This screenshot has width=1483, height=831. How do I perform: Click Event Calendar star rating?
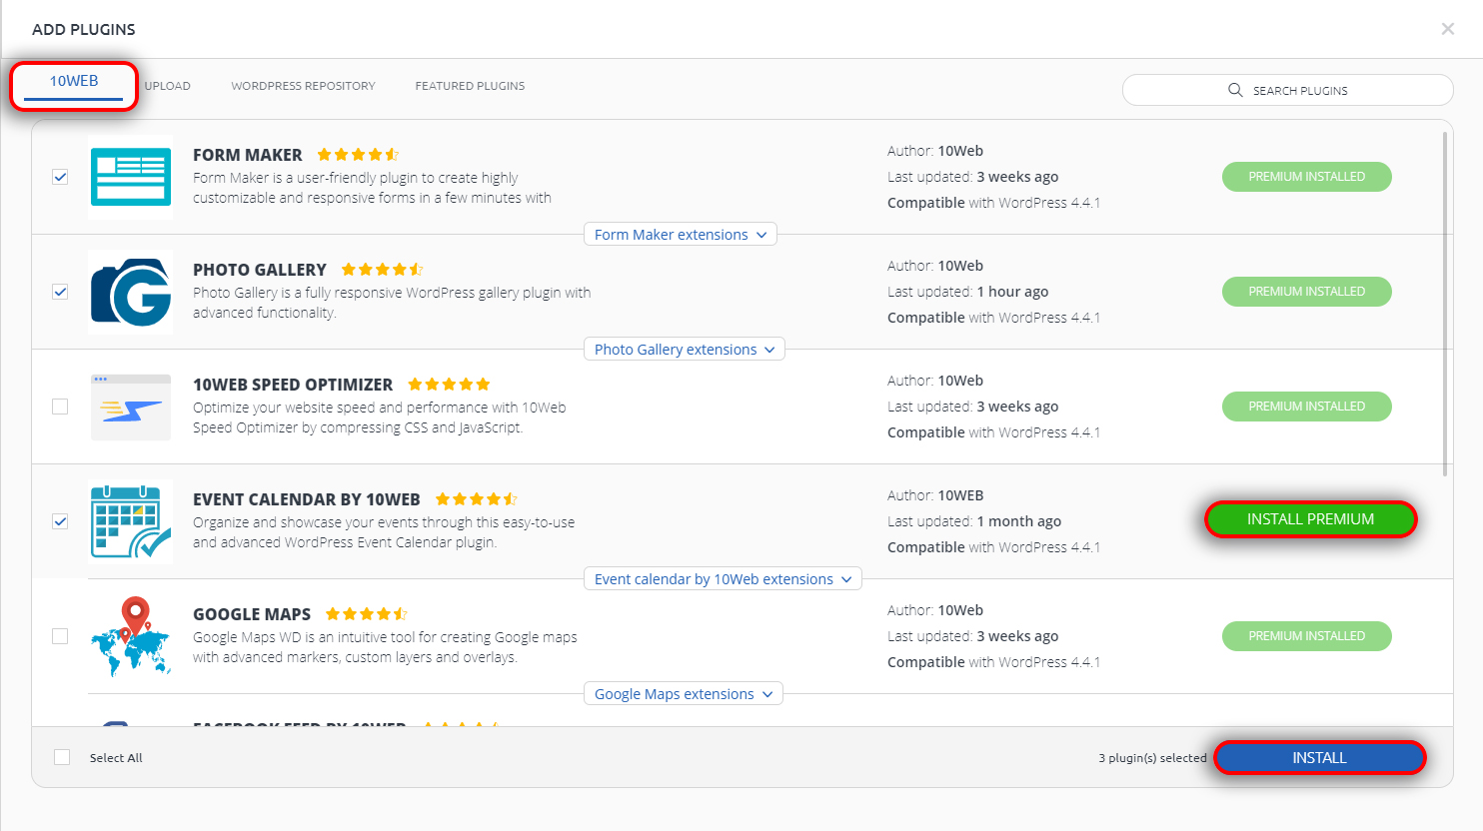click(x=476, y=499)
